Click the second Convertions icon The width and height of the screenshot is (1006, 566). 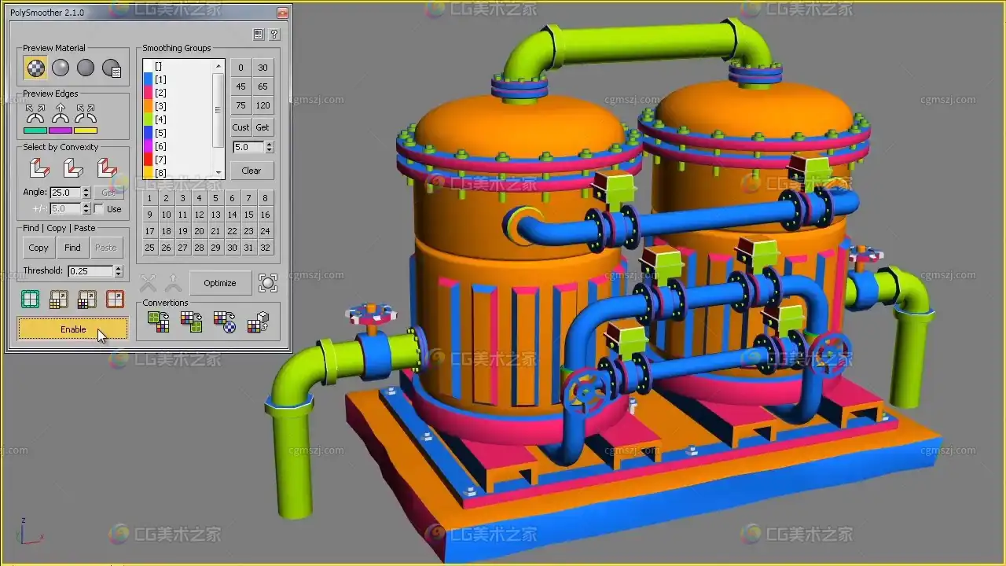click(x=192, y=322)
